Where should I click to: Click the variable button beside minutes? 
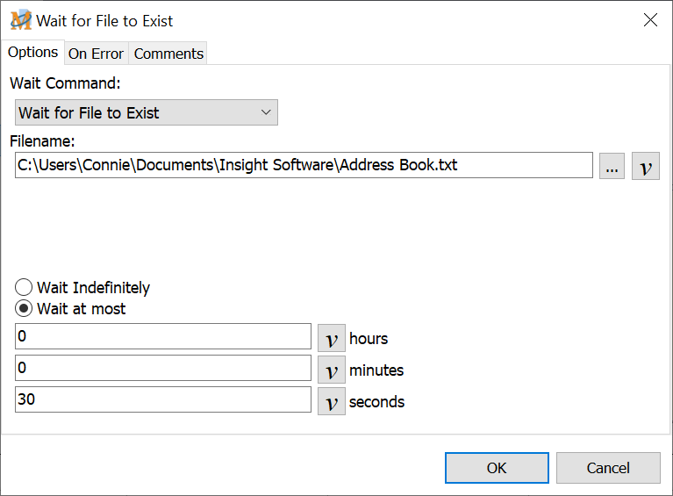[331, 370]
